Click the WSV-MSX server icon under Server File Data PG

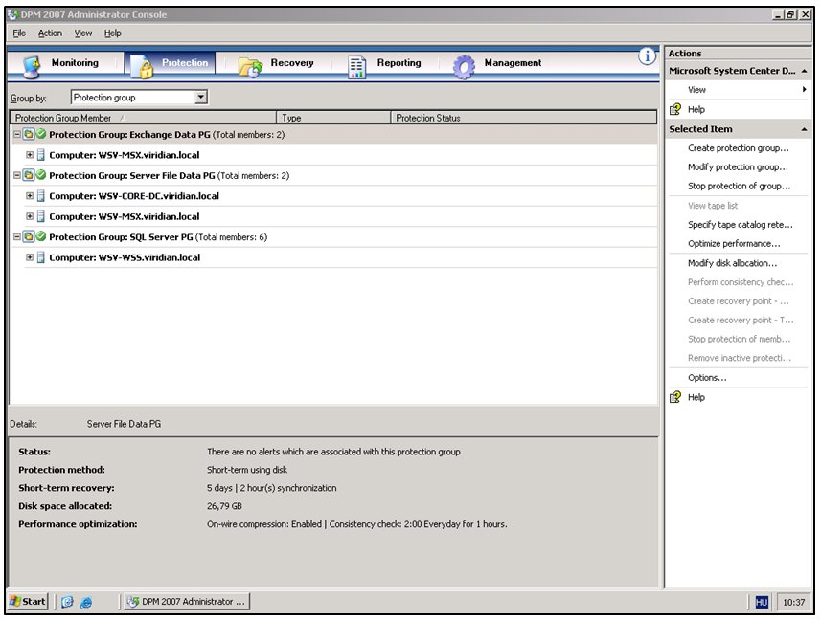click(41, 216)
